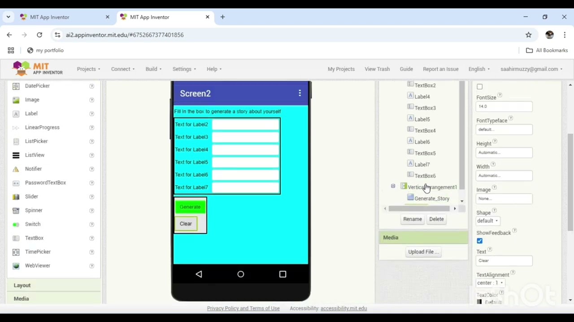Image resolution: width=574 pixels, height=322 pixels.
Task: Tap the Android home circle button
Action: 241,274
